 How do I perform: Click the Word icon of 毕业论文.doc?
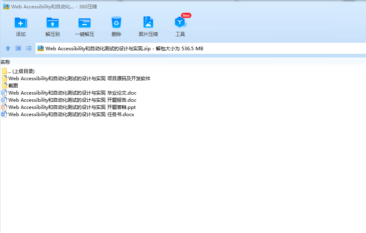pos(4,93)
